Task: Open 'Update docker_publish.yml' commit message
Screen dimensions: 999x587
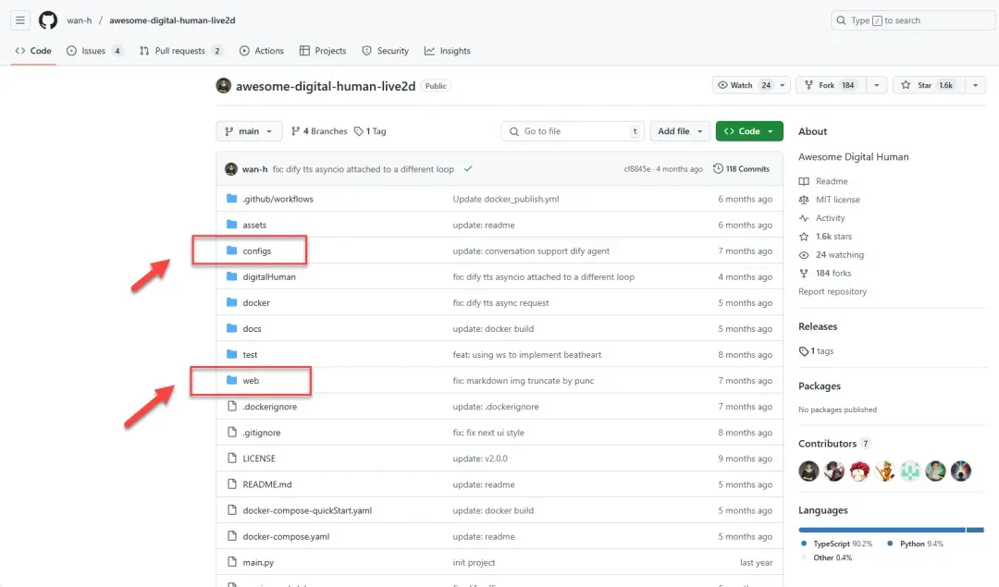Action: tap(506, 200)
